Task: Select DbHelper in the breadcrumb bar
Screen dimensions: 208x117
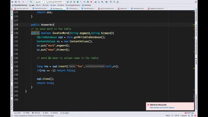Action: (x=86, y=5)
